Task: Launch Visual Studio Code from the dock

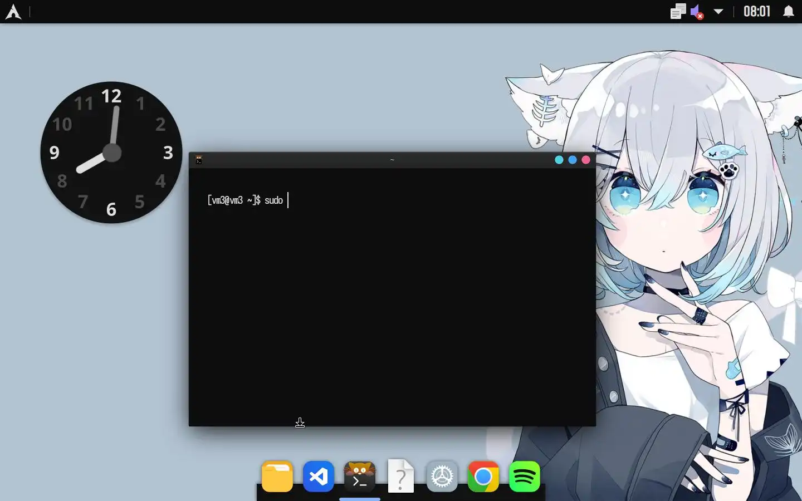Action: (319, 477)
